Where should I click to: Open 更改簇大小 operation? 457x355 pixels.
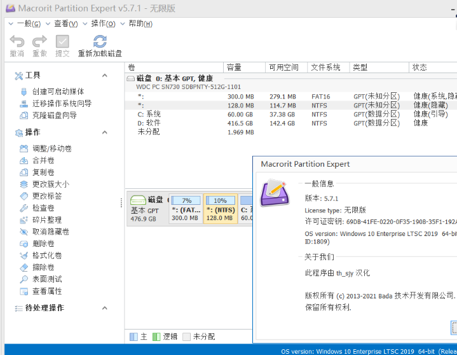tap(50, 184)
